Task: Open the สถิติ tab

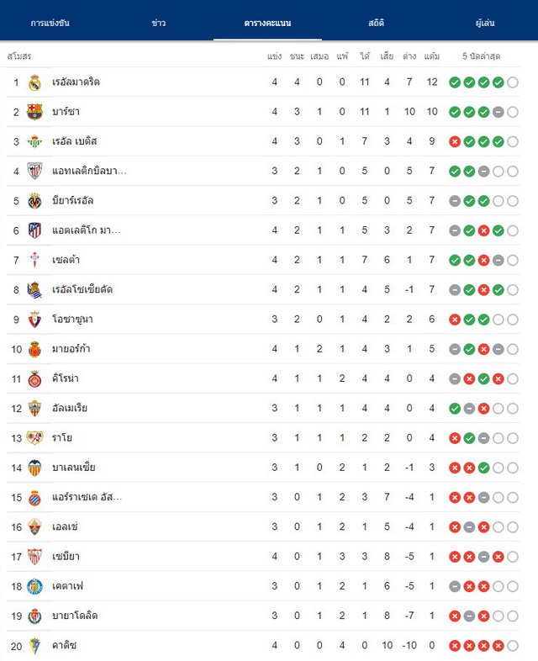Action: tap(377, 24)
